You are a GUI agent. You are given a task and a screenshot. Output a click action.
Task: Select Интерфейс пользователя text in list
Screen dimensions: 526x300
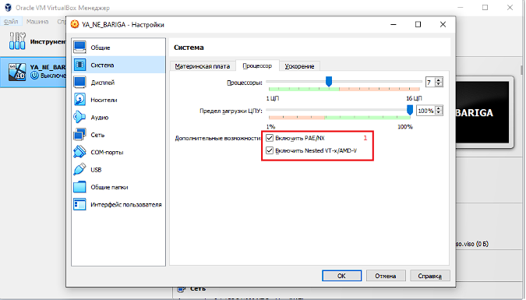(x=126, y=205)
